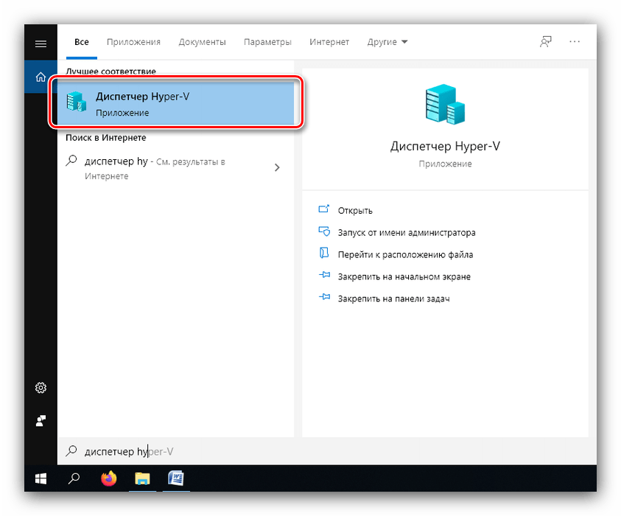The height and width of the screenshot is (516, 621).
Task: Open File Explorer from the taskbar
Action: [x=142, y=479]
